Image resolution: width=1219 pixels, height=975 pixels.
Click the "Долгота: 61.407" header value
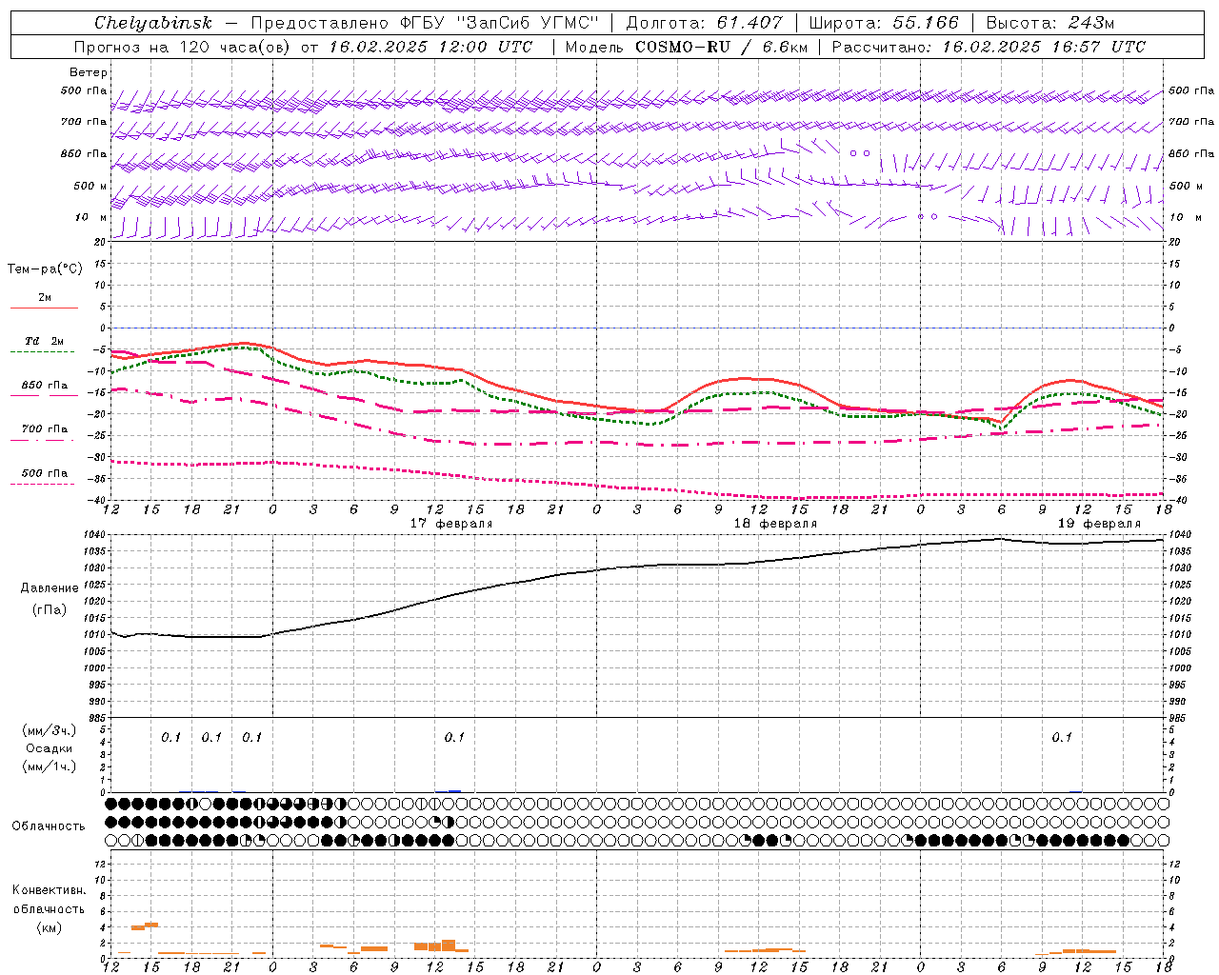pos(704,23)
